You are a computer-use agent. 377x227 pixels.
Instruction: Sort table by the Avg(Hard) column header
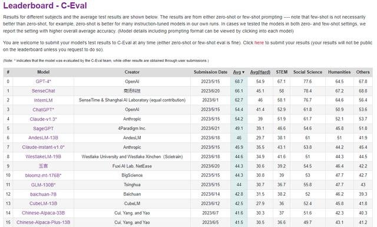pyautogui.click(x=260, y=72)
